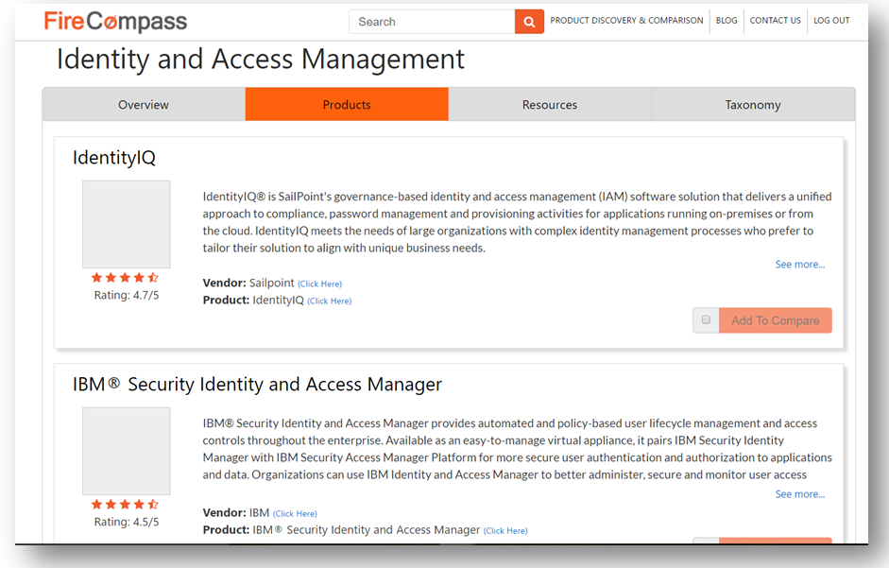
Task: Expand See more for IdentityIQ description
Action: click(800, 265)
